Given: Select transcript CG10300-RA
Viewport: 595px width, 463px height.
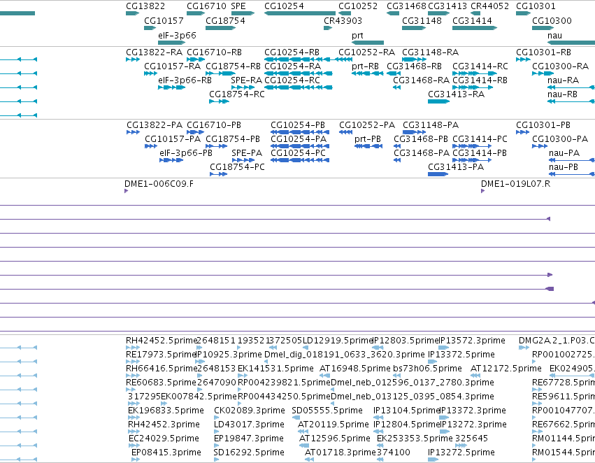Looking at the screenshot, I should pos(543,73).
